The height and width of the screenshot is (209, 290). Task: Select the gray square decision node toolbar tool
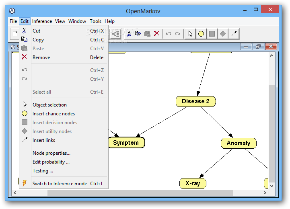212,34
